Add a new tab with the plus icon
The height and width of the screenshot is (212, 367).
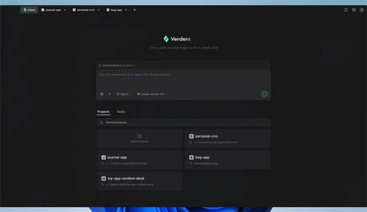click(135, 10)
